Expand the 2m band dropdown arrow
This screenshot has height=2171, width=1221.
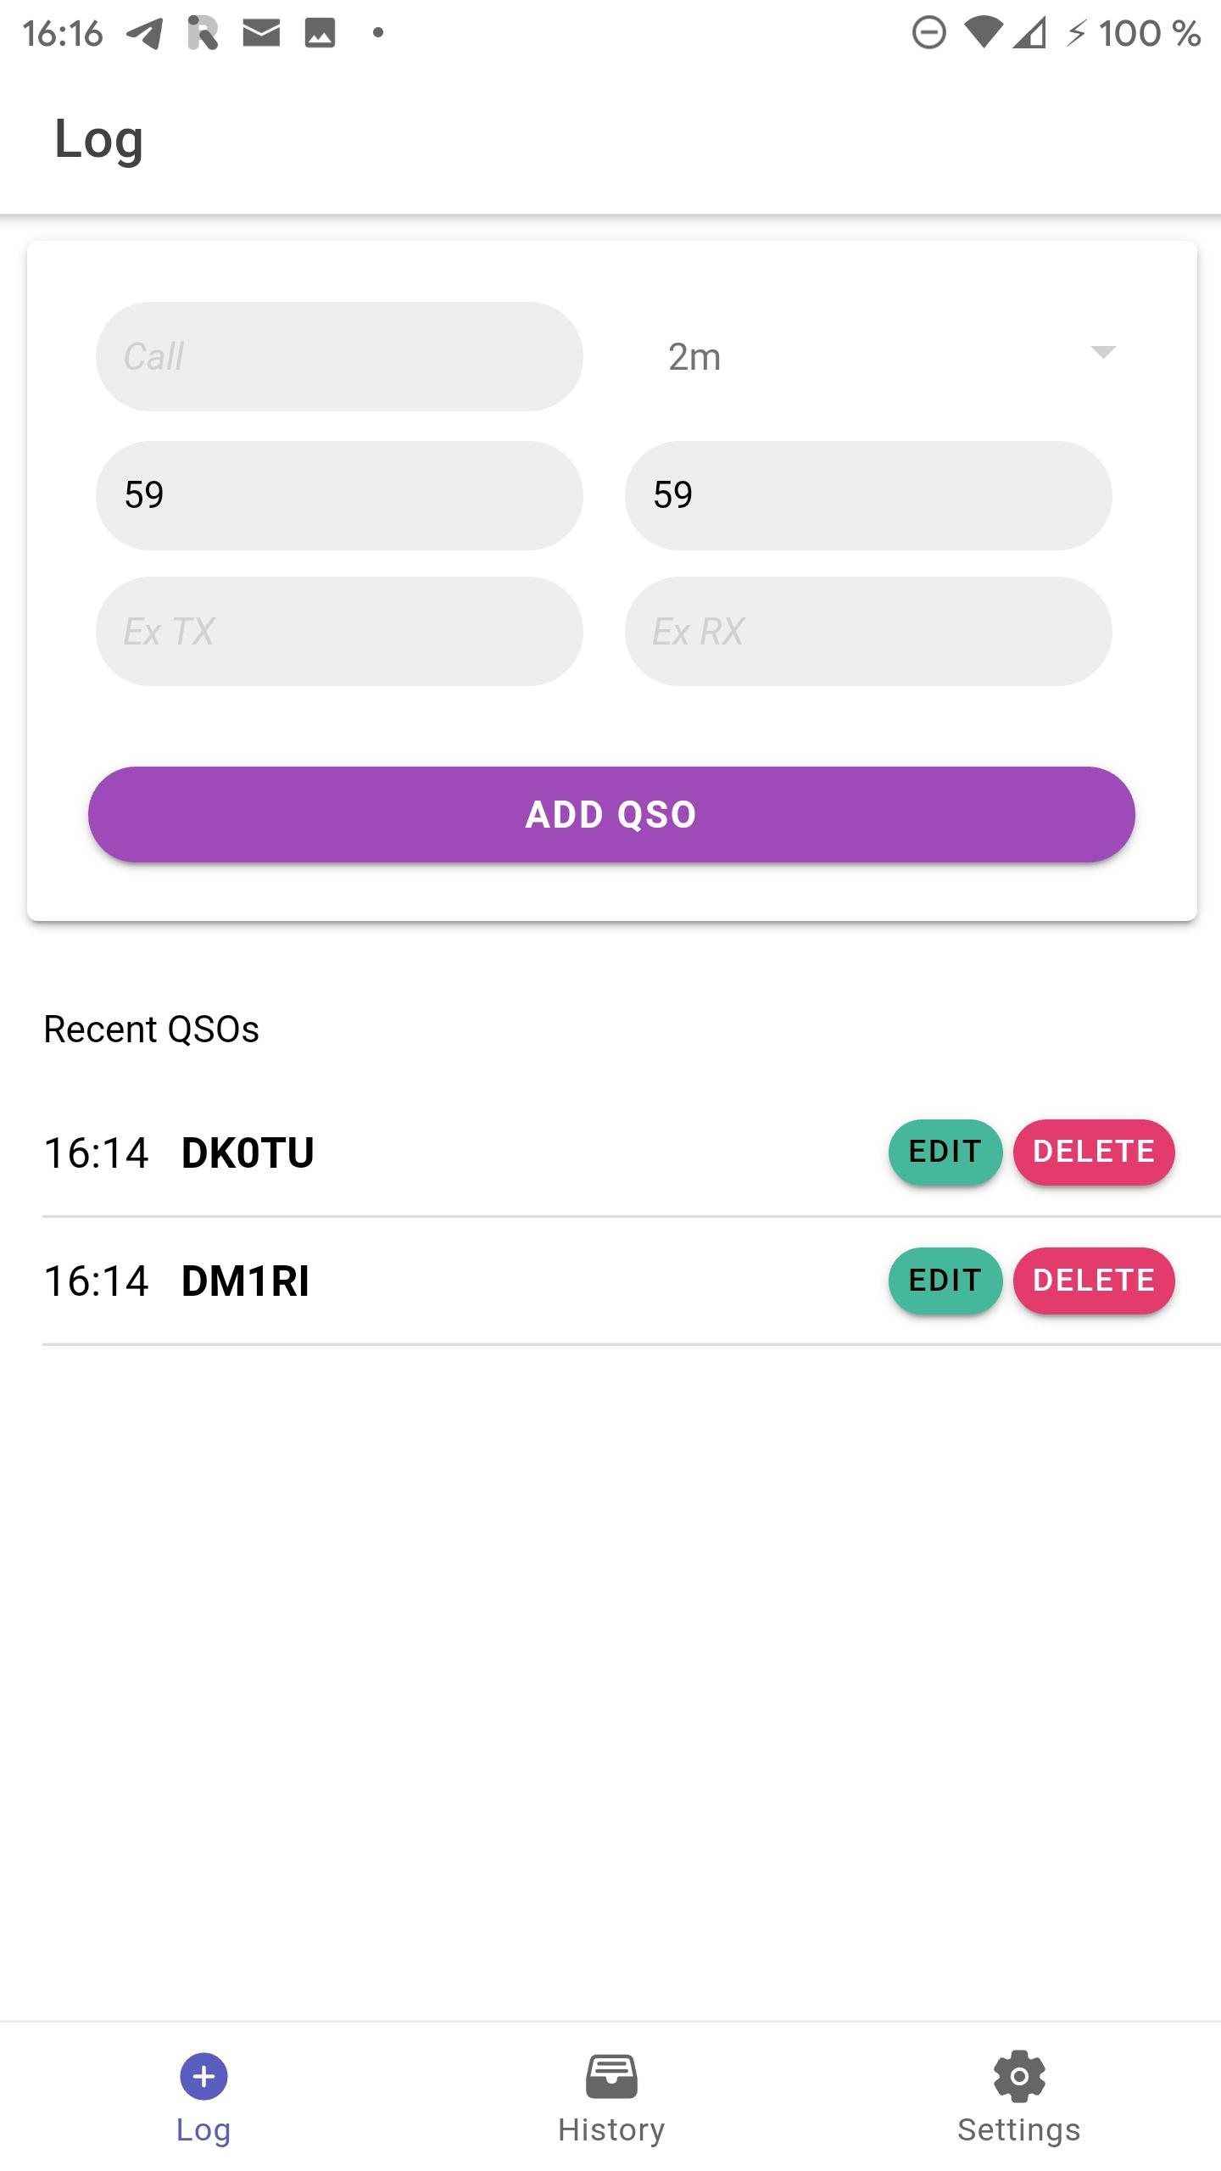click(1102, 353)
